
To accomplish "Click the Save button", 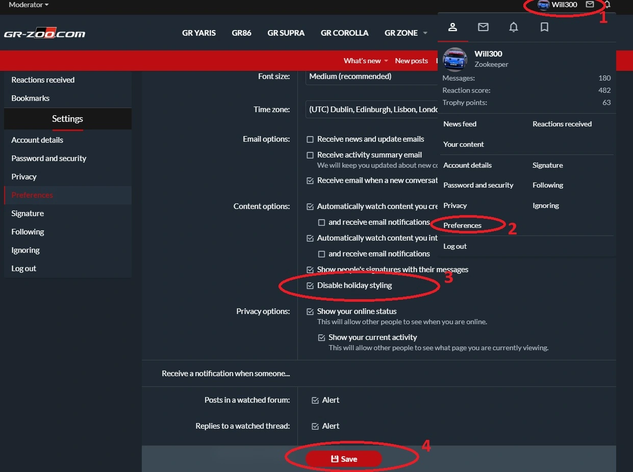I will click(x=344, y=459).
